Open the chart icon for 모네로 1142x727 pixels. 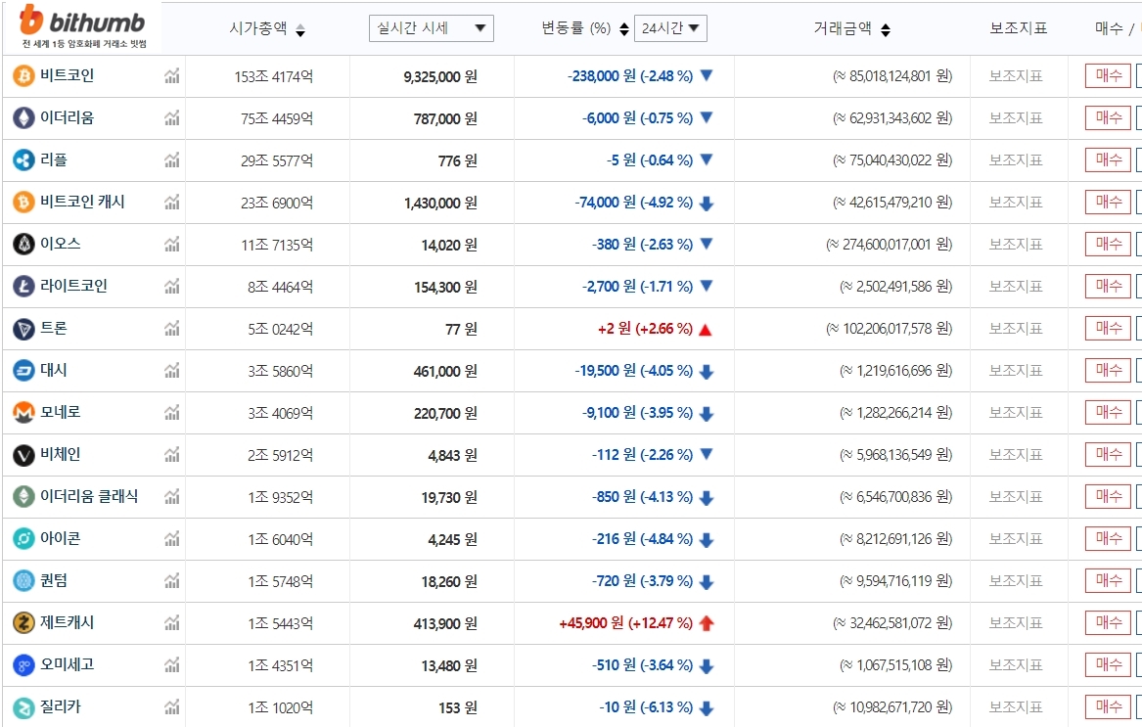coord(172,412)
